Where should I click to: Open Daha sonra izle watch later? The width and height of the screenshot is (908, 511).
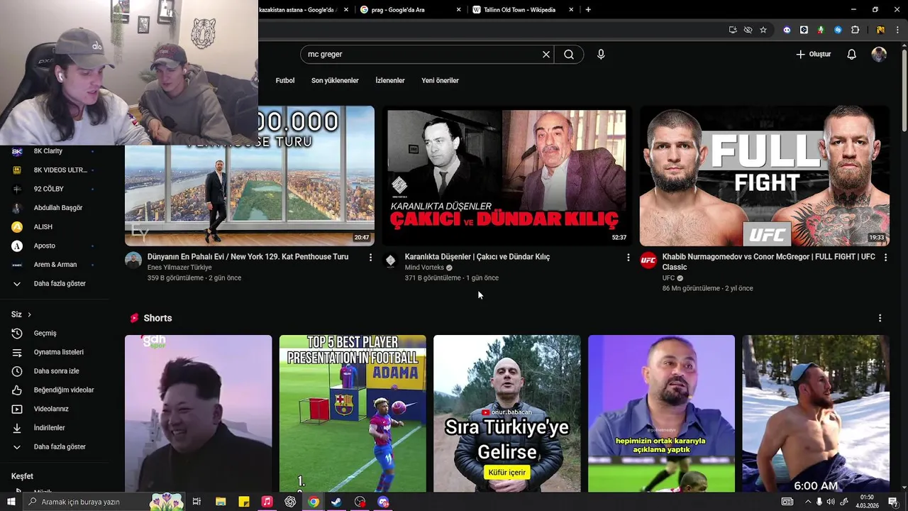coord(55,371)
